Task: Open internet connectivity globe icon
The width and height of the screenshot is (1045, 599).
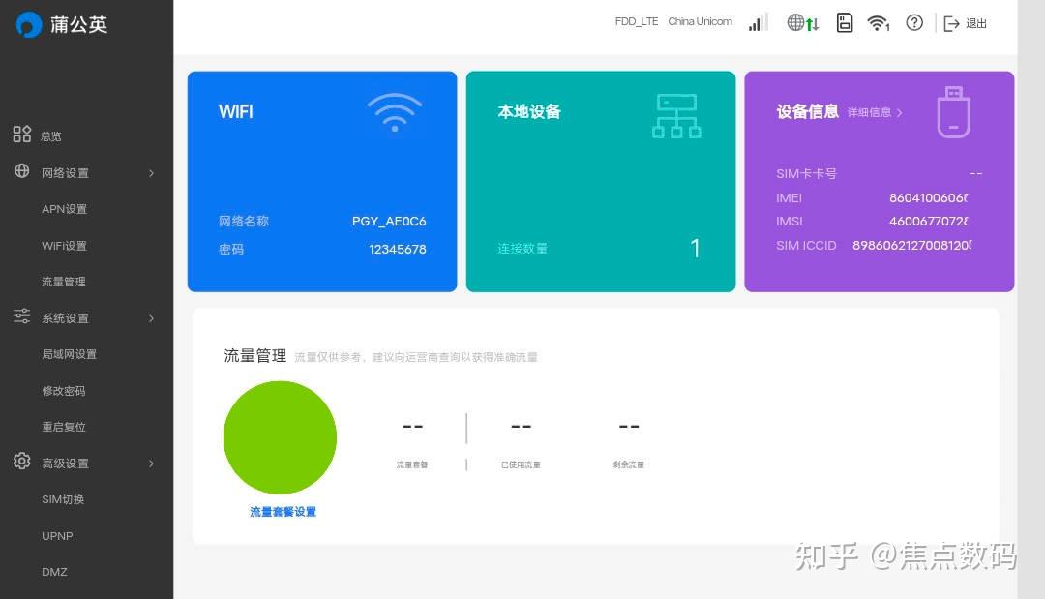Action: [x=797, y=22]
